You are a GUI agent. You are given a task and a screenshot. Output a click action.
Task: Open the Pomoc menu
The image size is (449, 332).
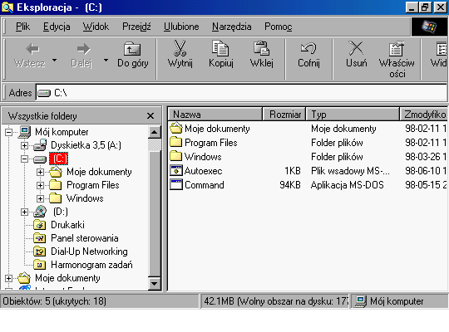278,27
